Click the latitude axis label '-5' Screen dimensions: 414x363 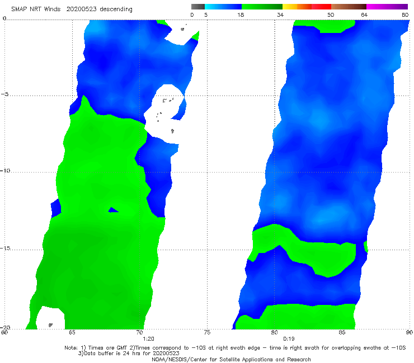(x=5, y=94)
